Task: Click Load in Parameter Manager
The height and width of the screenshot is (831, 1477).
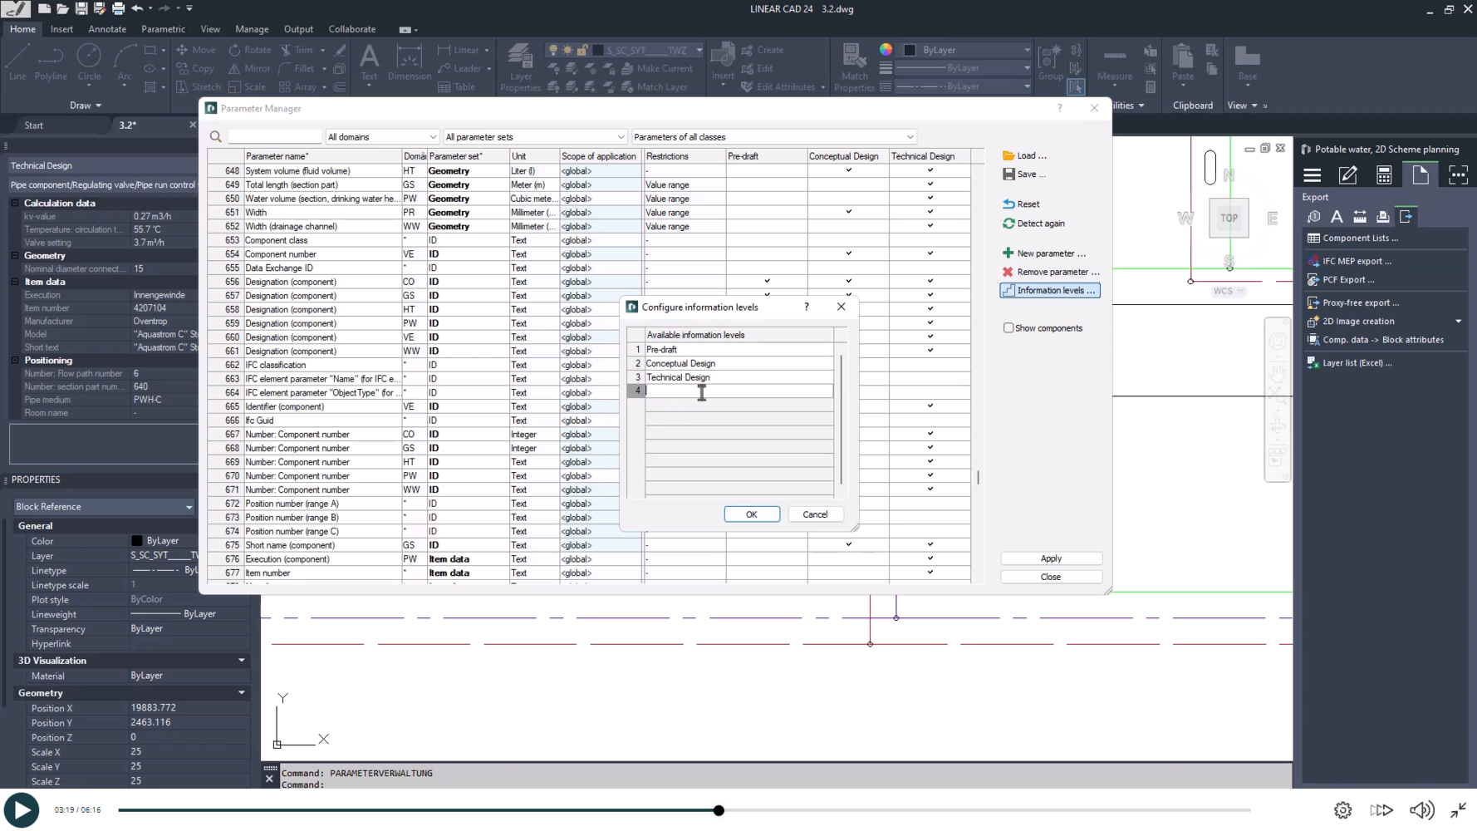Action: [1024, 155]
